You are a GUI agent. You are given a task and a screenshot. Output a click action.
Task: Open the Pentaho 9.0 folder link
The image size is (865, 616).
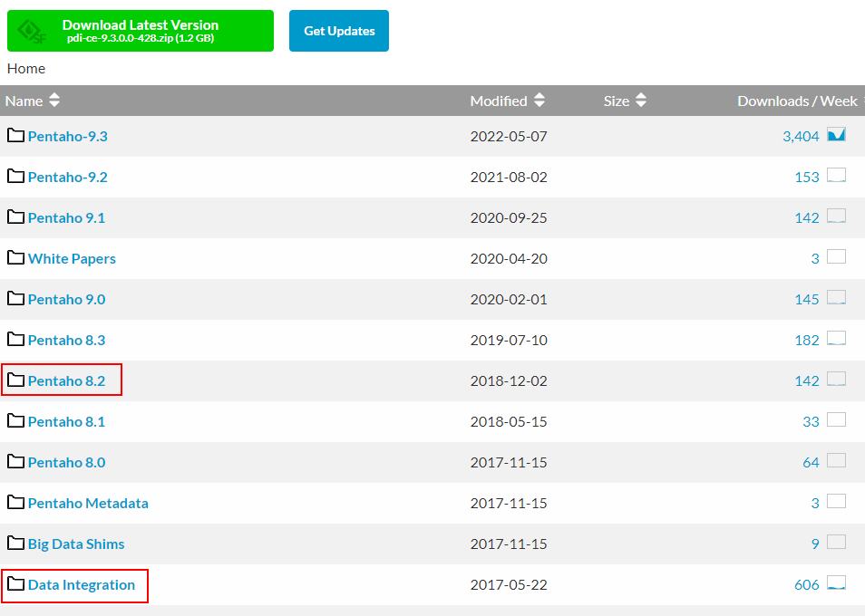tap(67, 299)
